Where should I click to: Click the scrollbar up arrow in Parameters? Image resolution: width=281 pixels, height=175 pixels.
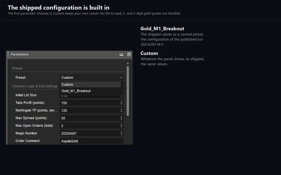pos(128,63)
